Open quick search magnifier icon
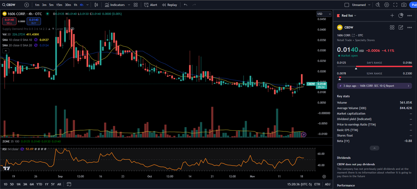This screenshot has height=189, width=417. [x=378, y=5]
